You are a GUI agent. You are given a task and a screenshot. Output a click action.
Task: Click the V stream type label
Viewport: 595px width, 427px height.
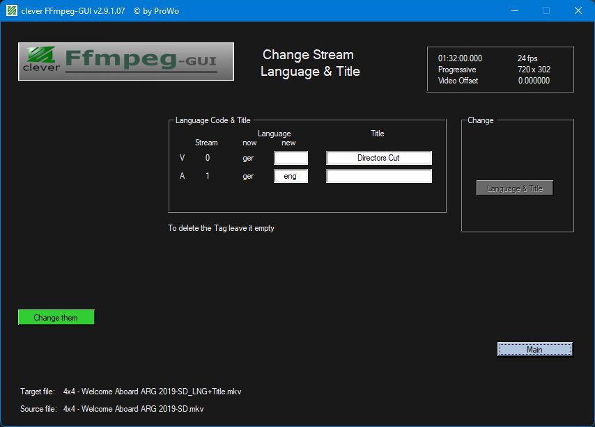182,158
